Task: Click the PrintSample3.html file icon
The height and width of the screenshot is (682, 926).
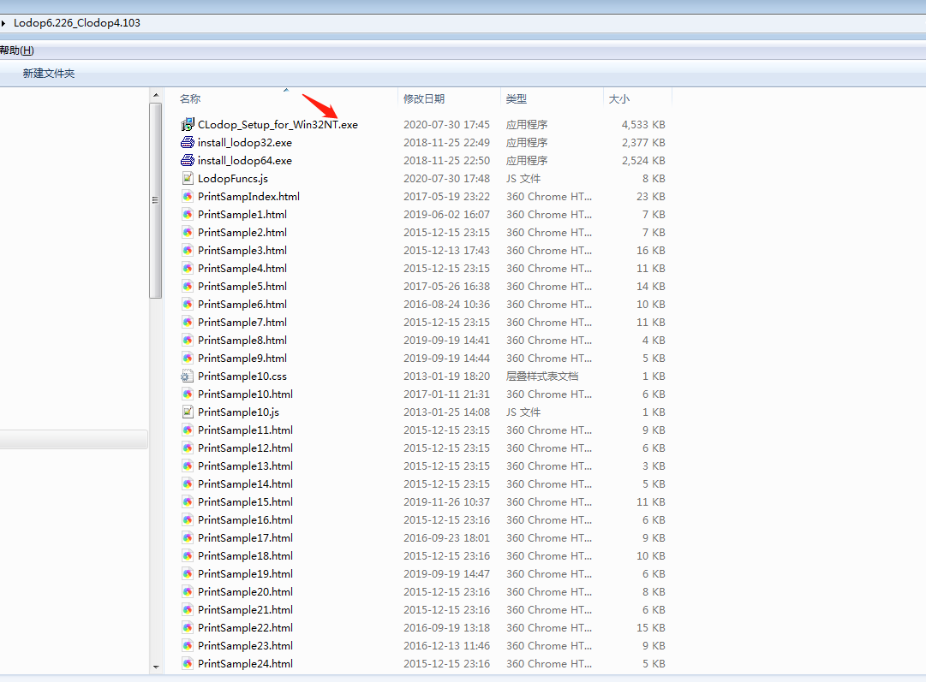Action: coord(188,250)
